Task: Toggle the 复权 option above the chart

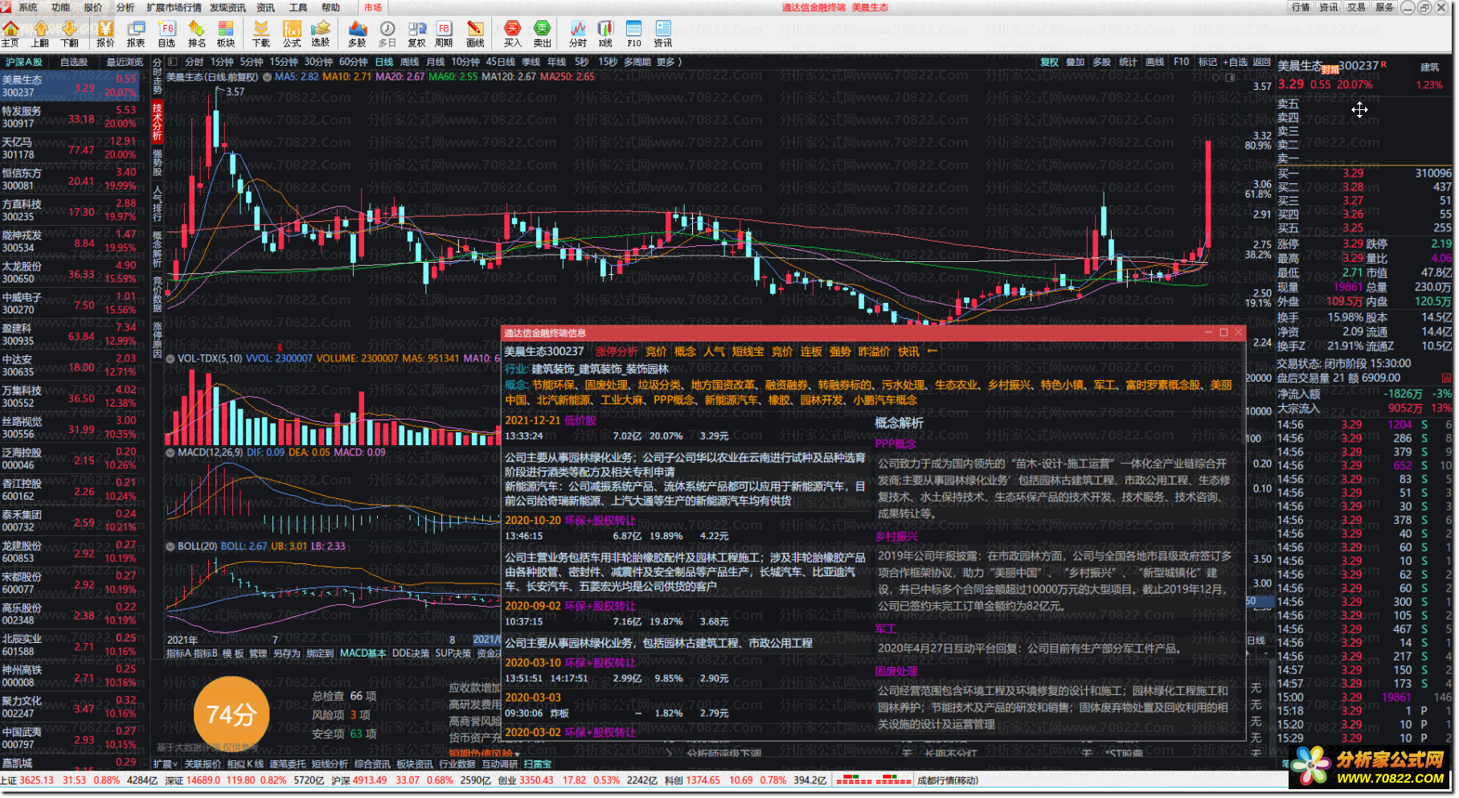Action: [1050, 62]
